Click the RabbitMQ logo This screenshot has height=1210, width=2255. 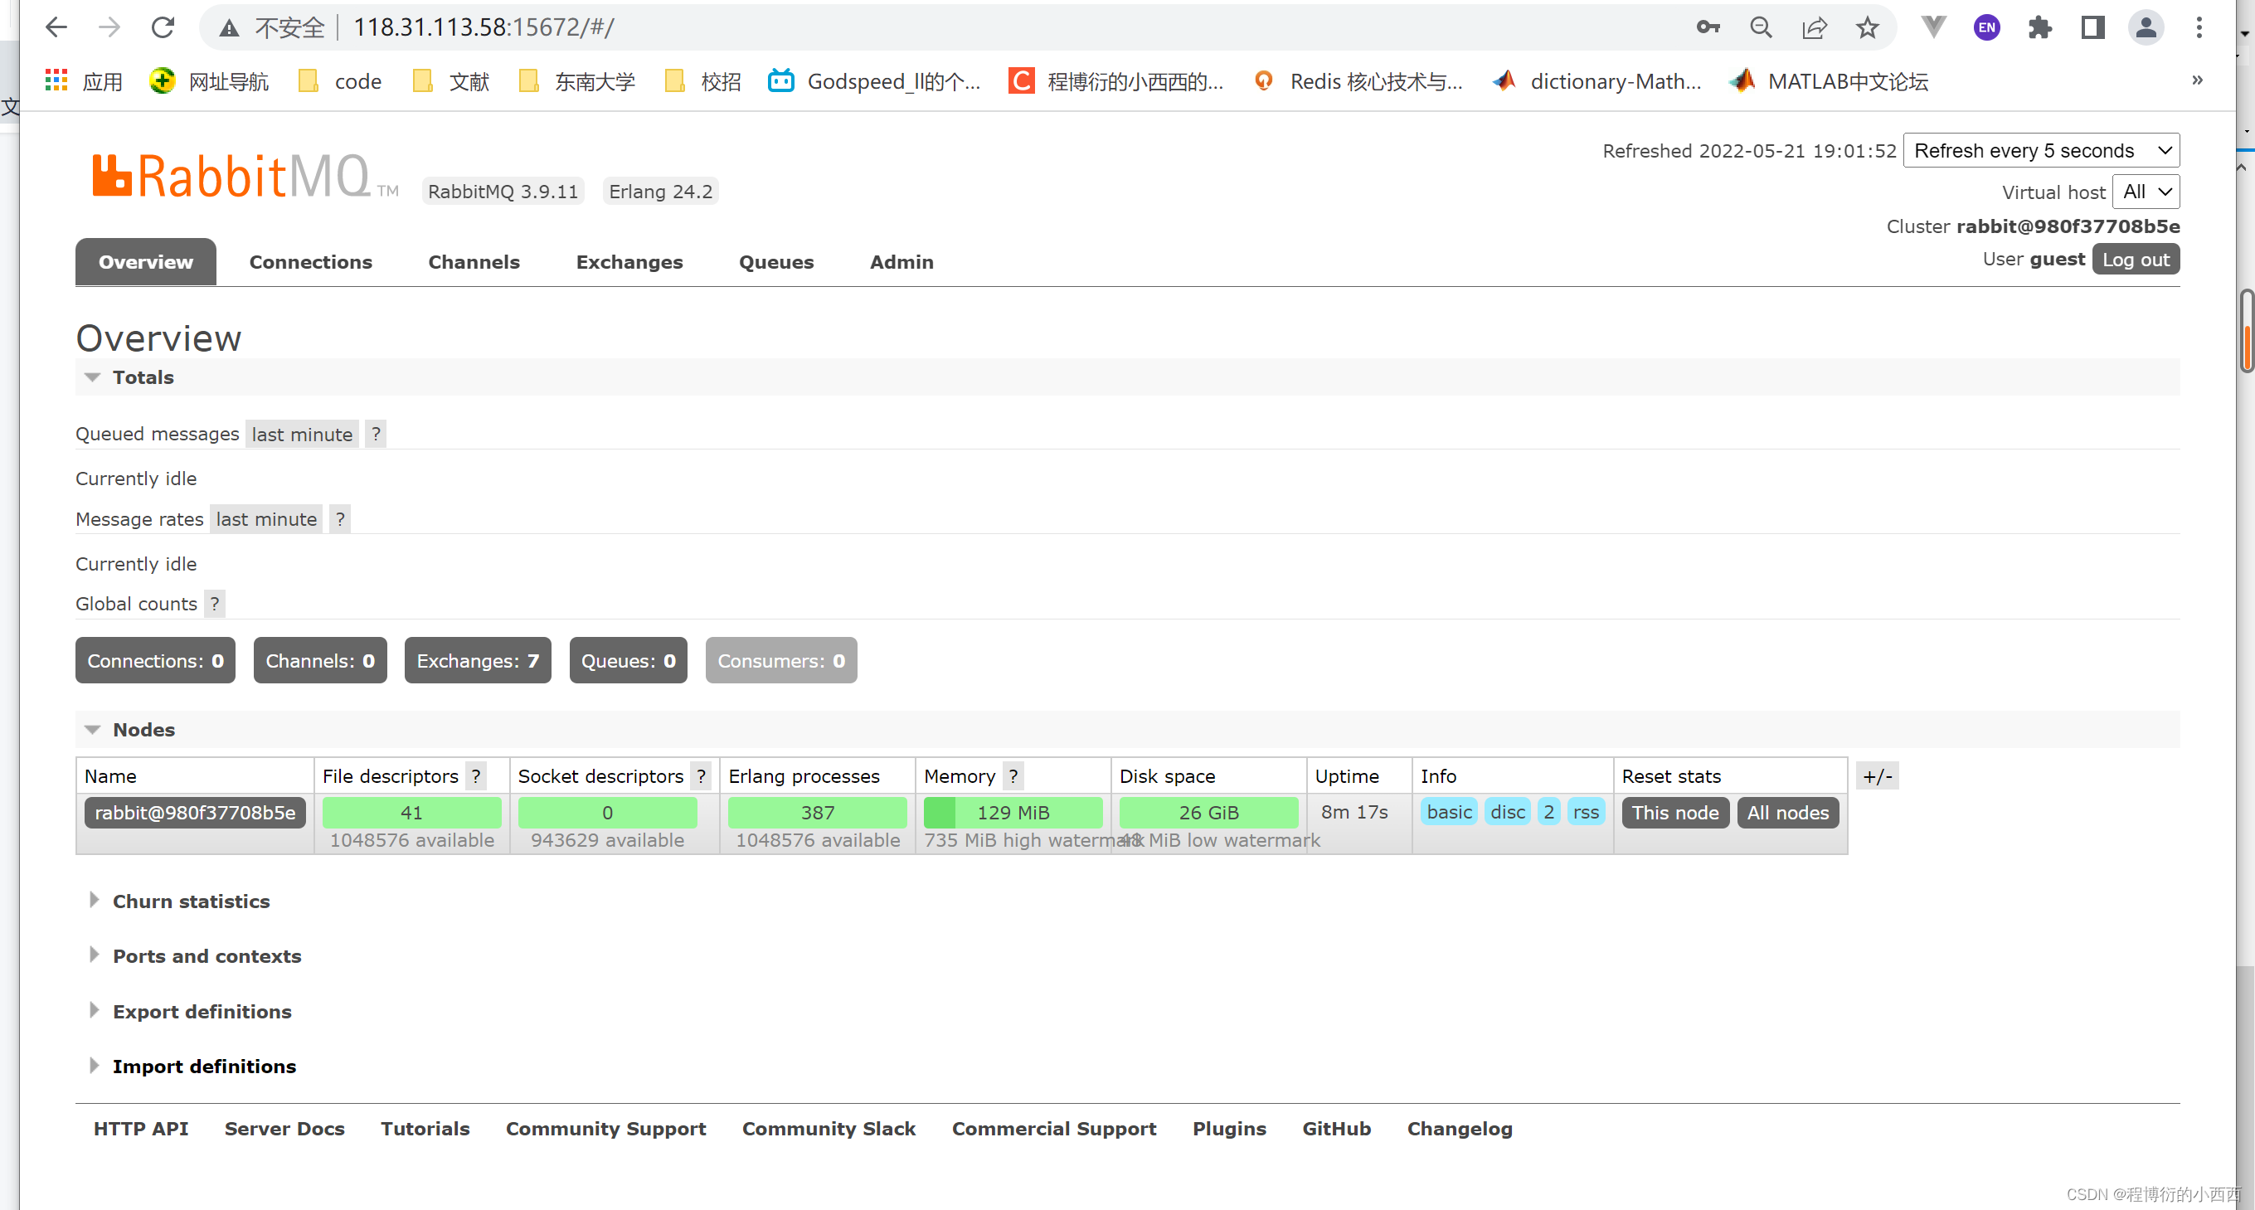(x=233, y=176)
